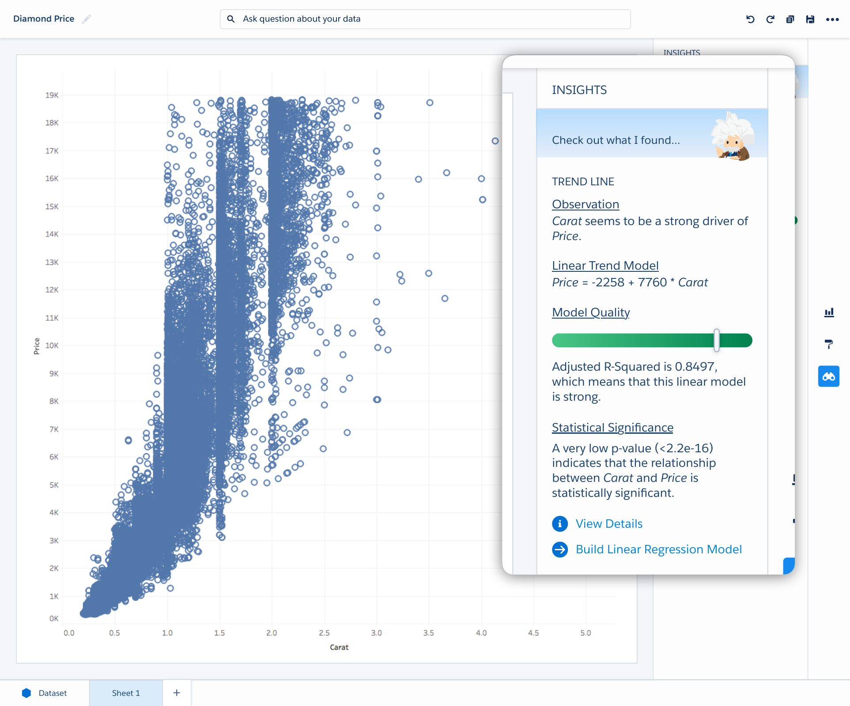The width and height of the screenshot is (850, 706).
Task: Click the Model Quality slider handle
Action: coord(717,340)
